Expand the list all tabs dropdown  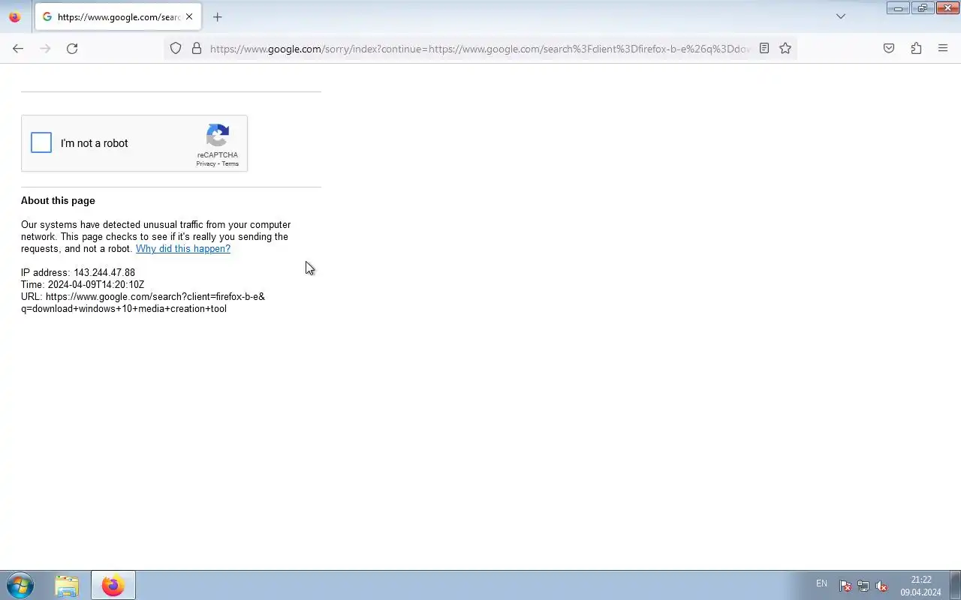pos(841,16)
